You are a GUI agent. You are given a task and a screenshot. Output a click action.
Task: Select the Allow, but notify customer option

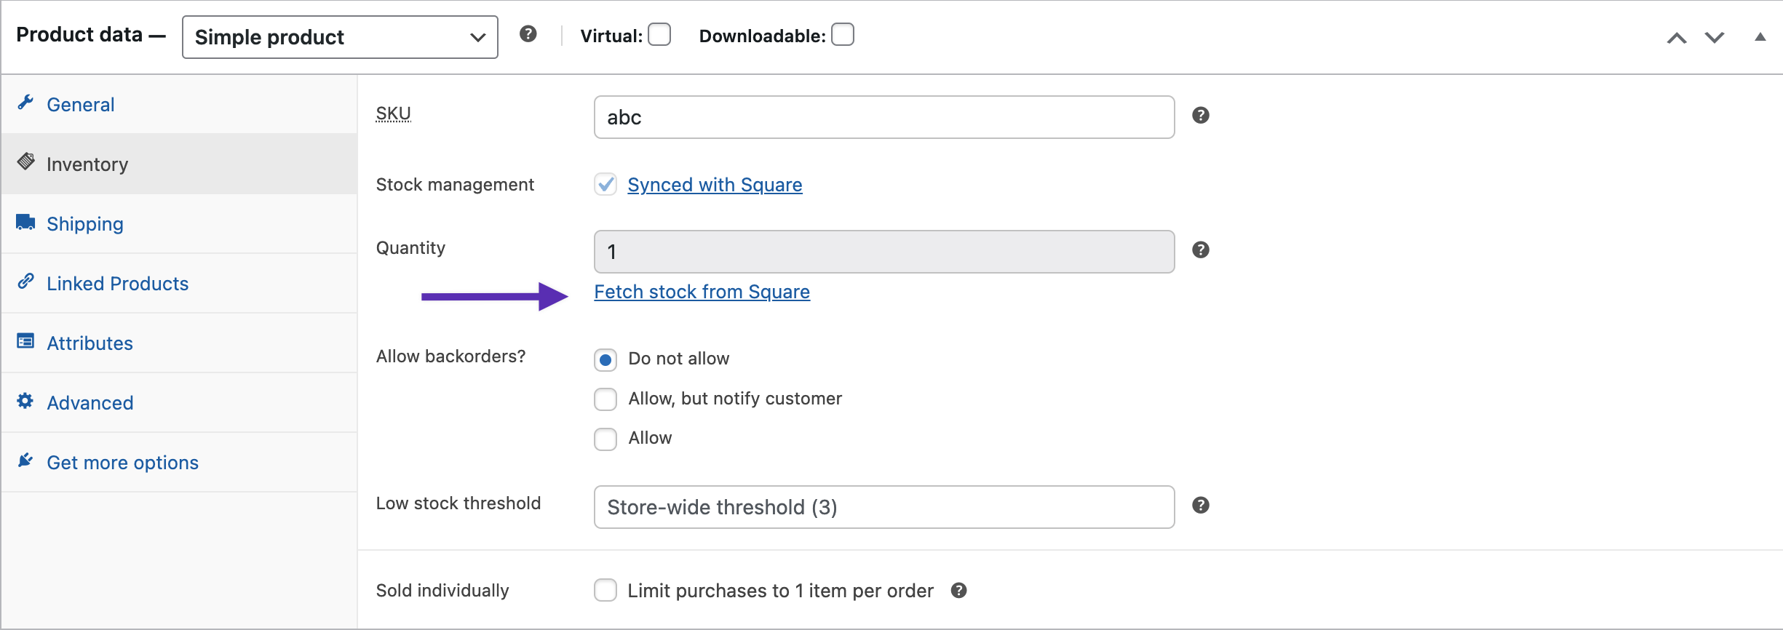pyautogui.click(x=605, y=399)
